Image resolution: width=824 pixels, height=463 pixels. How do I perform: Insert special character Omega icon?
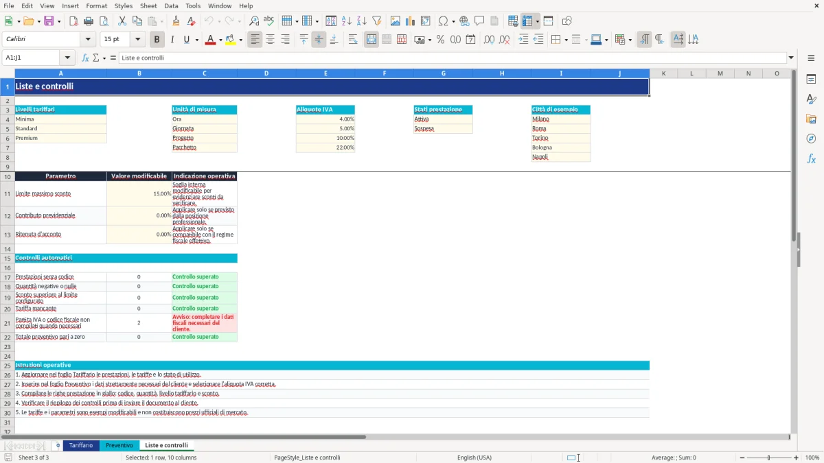point(444,21)
